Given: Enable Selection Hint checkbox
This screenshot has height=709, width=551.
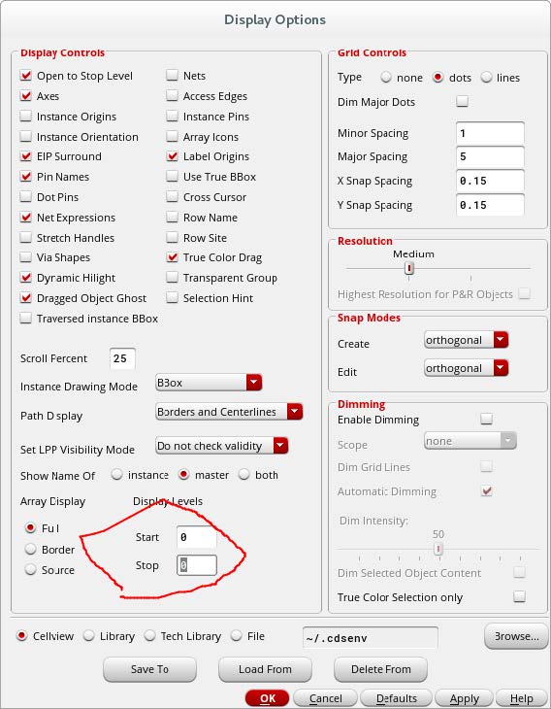Looking at the screenshot, I should point(172,297).
